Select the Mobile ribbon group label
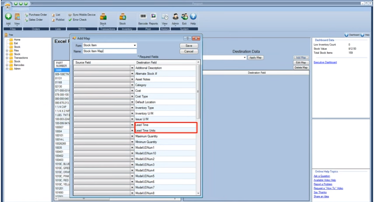Image resolution: width=374 pixels, height=202 pixels. click(x=82, y=29)
